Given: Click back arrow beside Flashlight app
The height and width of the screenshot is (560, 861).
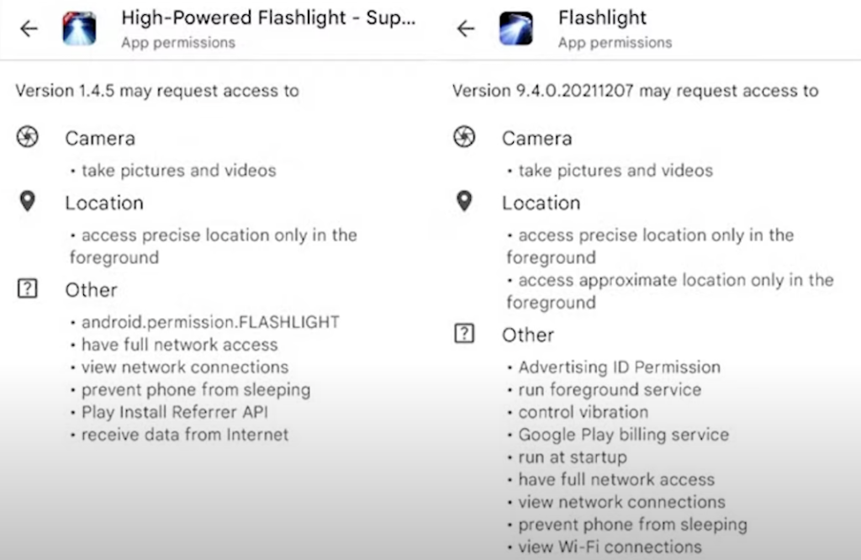Looking at the screenshot, I should click(x=466, y=29).
